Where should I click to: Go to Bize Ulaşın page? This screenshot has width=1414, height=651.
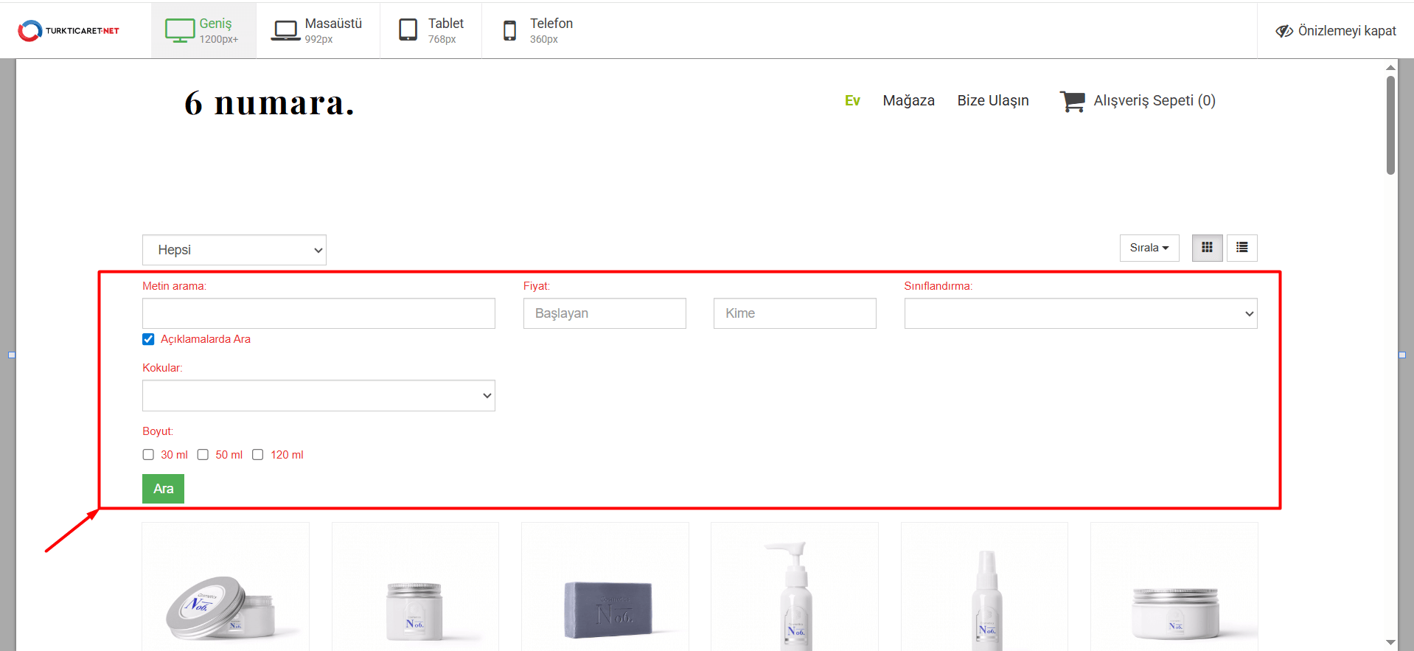tap(992, 101)
